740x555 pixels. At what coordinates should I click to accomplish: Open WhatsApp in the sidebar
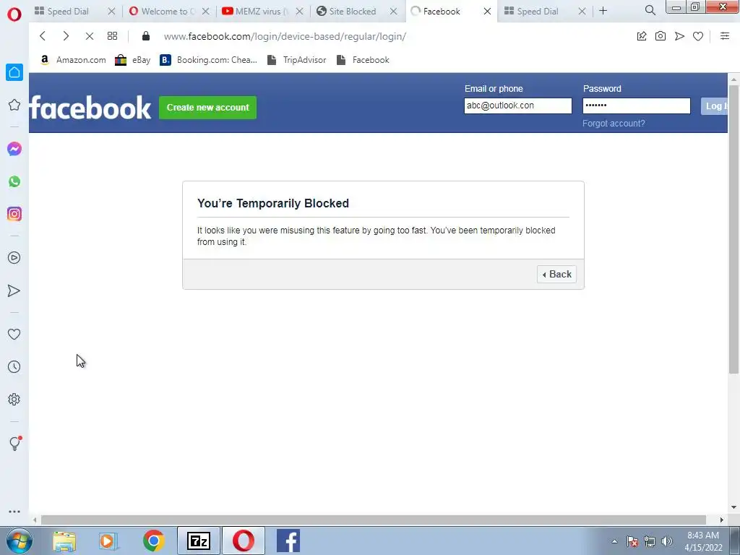click(x=14, y=181)
